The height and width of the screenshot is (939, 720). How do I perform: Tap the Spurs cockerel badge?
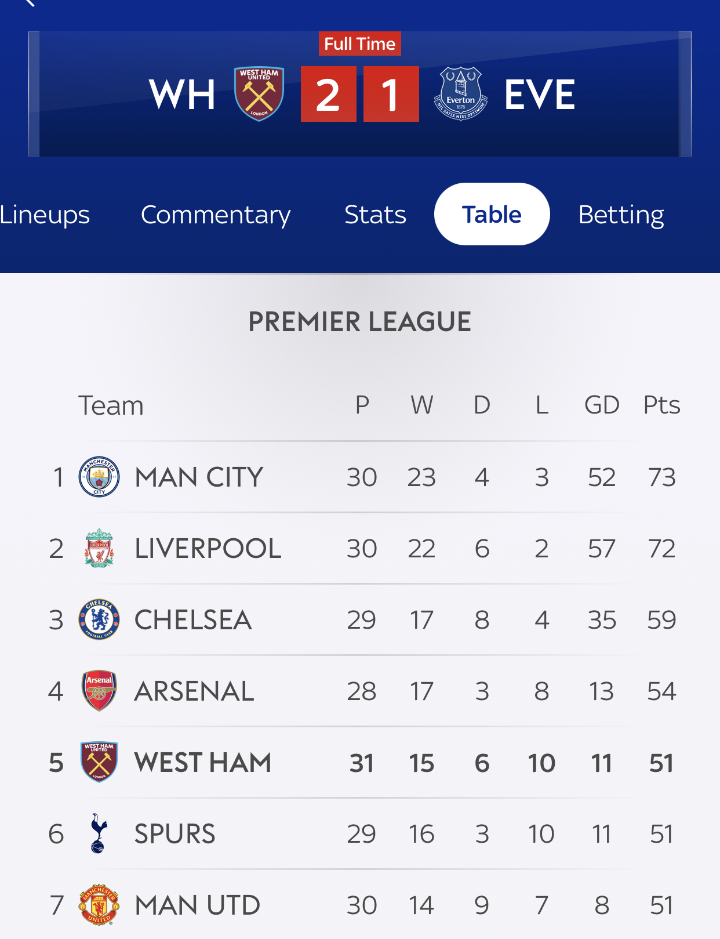[x=99, y=833]
